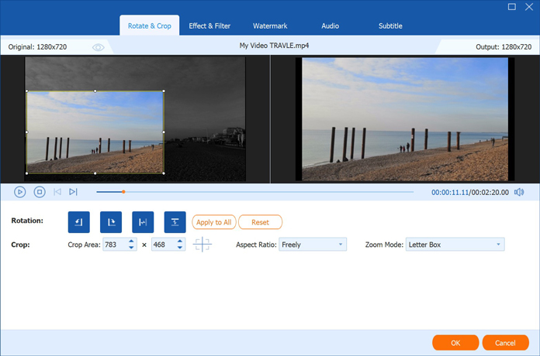Image resolution: width=540 pixels, height=356 pixels.
Task: Rotate the video right 90 degrees
Action: [x=111, y=222]
